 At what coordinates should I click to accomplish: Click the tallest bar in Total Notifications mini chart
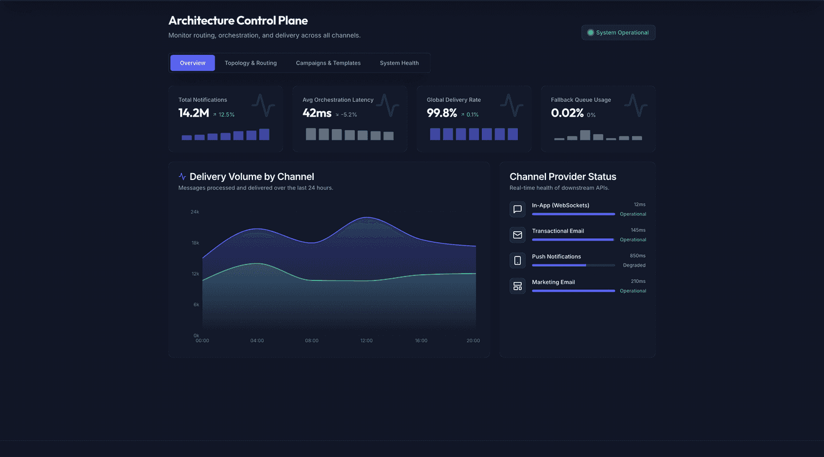coord(264,134)
